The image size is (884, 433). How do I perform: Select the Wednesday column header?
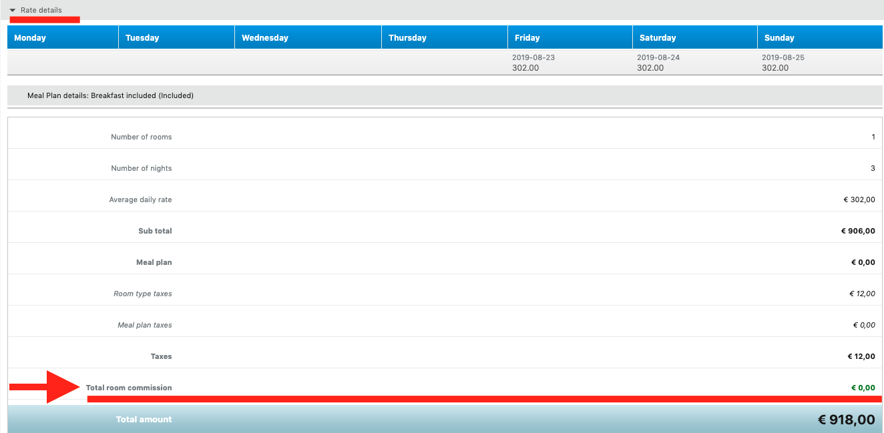308,37
